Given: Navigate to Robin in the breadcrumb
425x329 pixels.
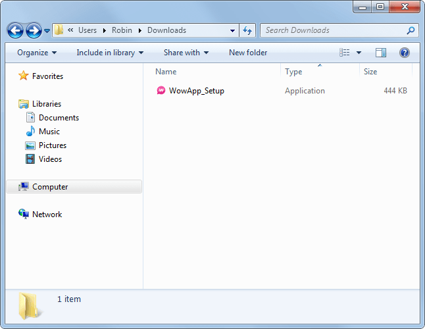Looking at the screenshot, I should (x=122, y=30).
